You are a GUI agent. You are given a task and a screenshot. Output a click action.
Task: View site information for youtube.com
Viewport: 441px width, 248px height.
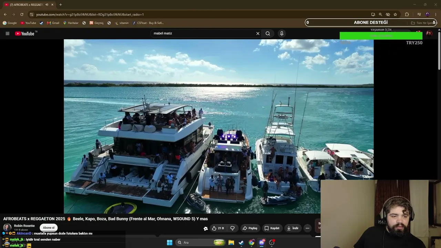tap(32, 14)
